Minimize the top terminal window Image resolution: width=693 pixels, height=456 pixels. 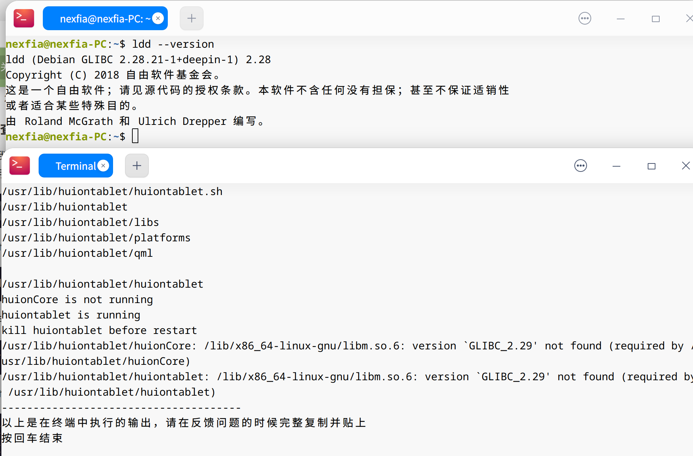620,19
